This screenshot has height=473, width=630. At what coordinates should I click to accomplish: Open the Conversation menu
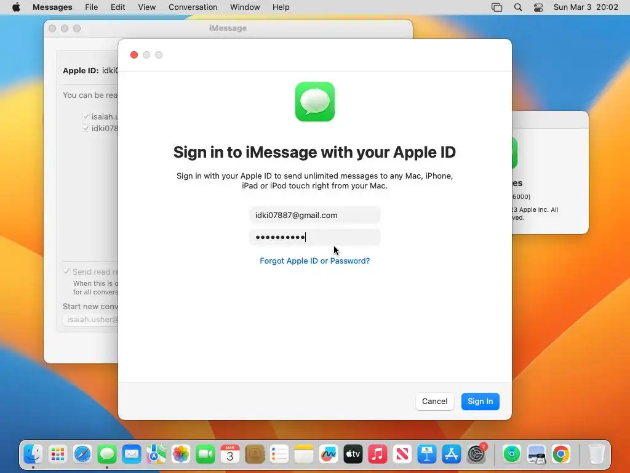click(193, 7)
